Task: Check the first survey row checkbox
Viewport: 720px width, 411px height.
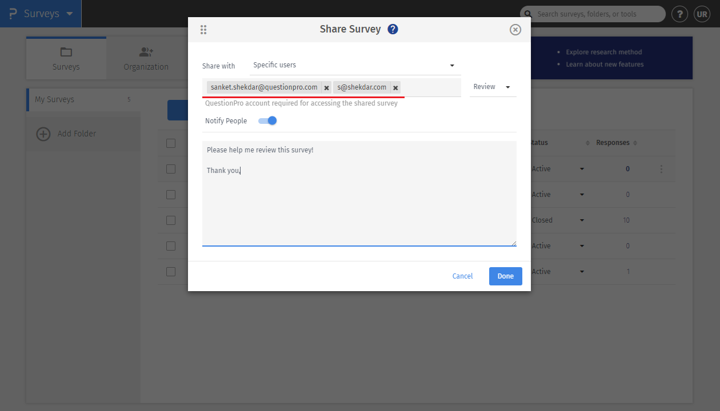Action: 171,169
